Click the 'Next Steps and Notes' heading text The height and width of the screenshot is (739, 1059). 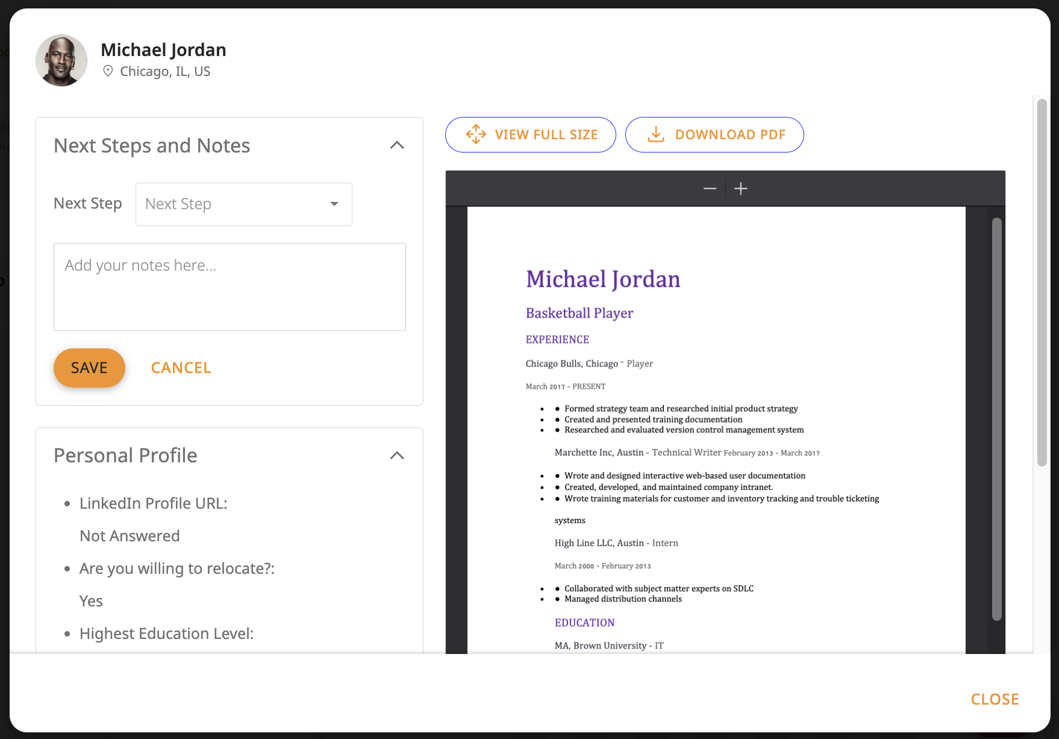coord(152,146)
